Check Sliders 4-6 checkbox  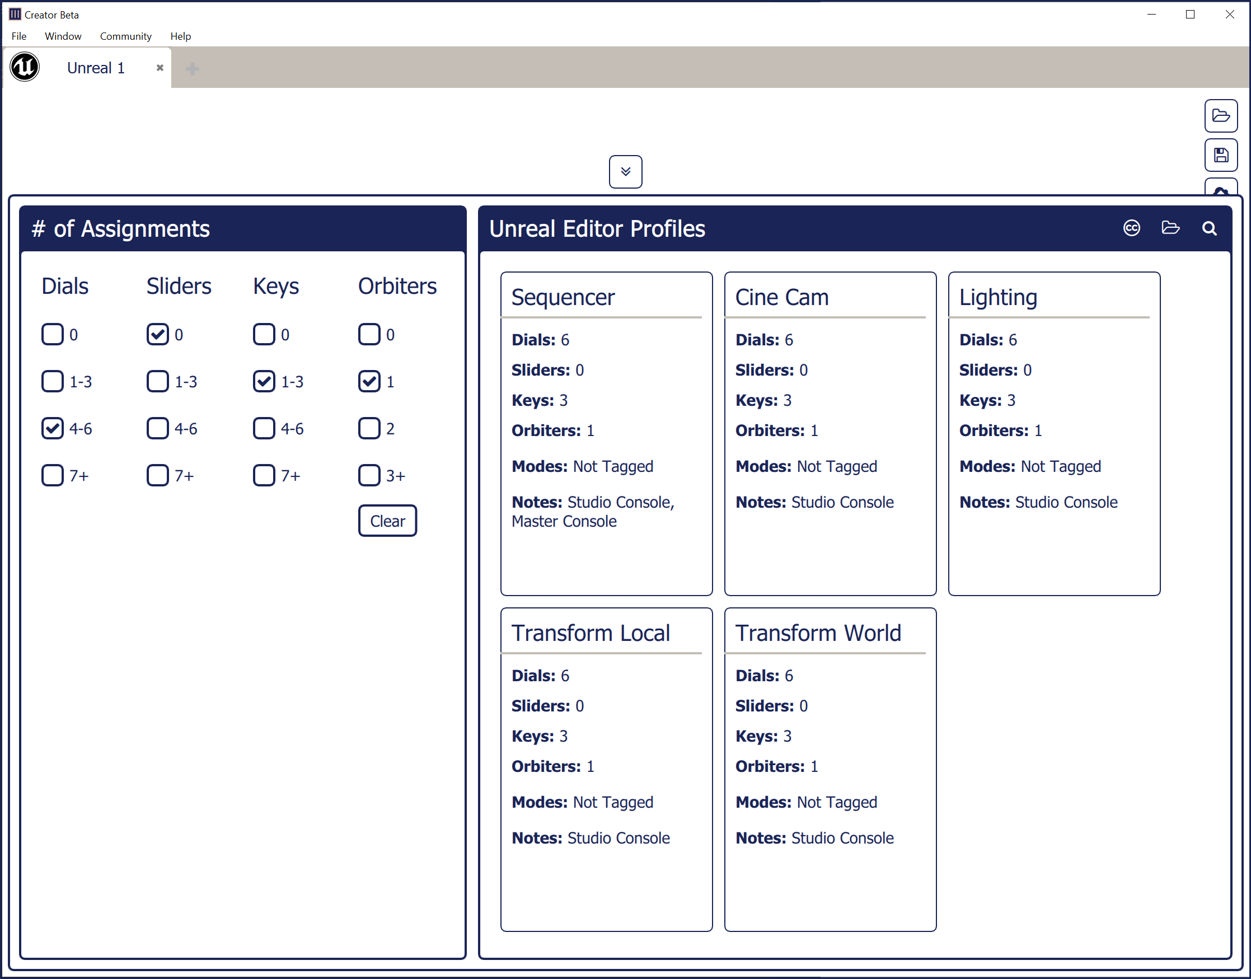pyautogui.click(x=158, y=428)
